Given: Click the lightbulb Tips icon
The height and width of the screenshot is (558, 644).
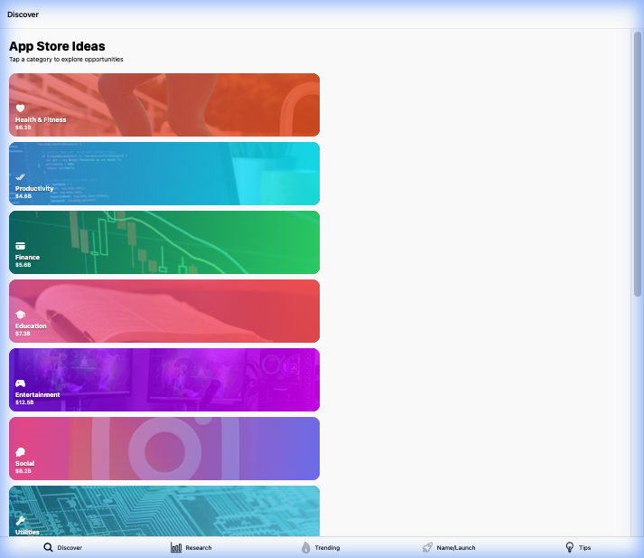Looking at the screenshot, I should click(x=570, y=547).
